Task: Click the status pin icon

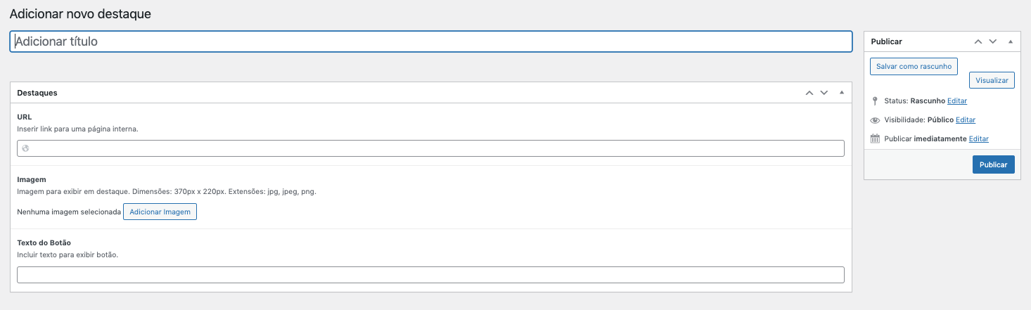Action: 875,101
